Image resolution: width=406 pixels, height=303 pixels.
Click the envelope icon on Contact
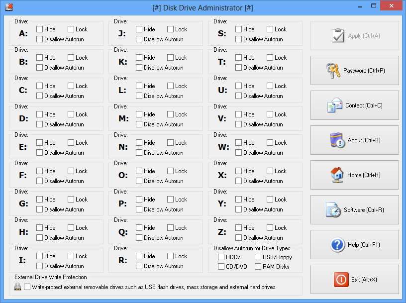[334, 105]
